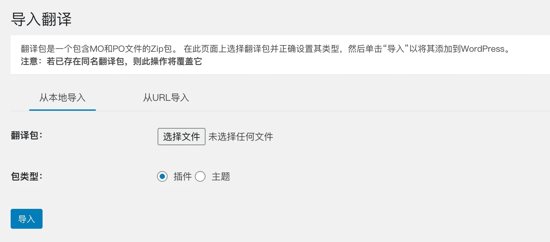Viewport: 550px width, 242px height.
Task: Click the 主题 option label text
Action: [221, 176]
